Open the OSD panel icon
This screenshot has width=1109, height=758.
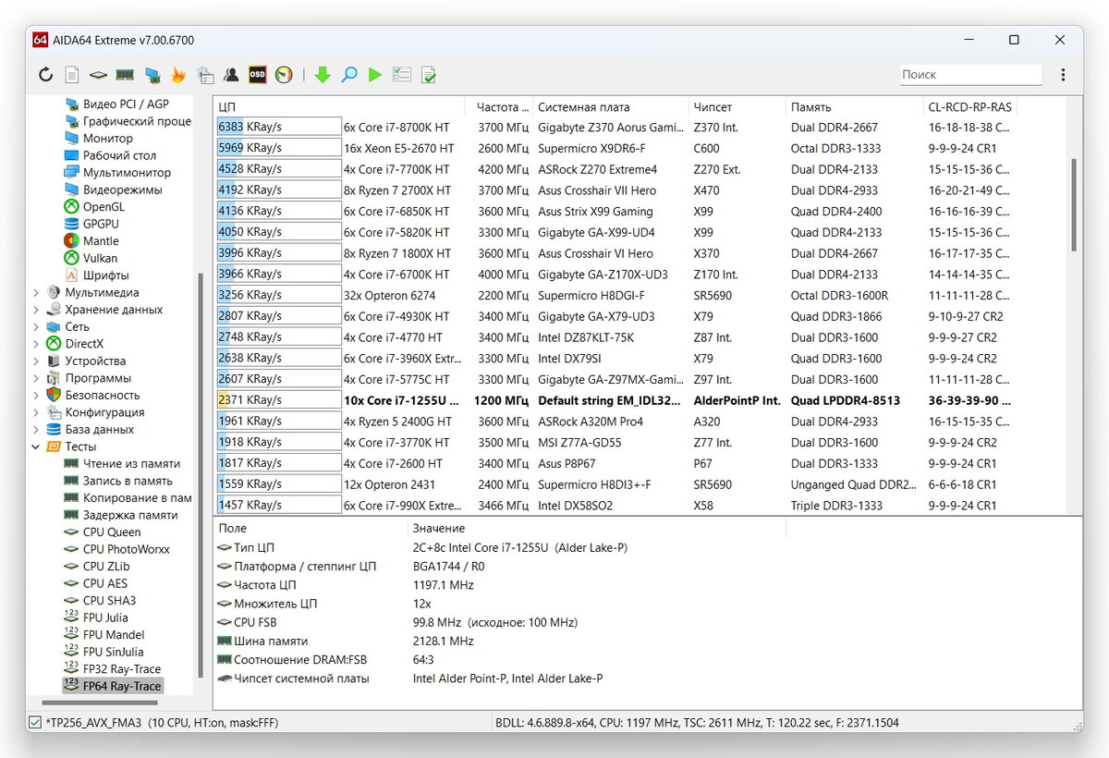pyautogui.click(x=258, y=75)
